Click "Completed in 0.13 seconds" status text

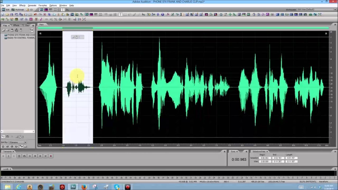point(12,182)
